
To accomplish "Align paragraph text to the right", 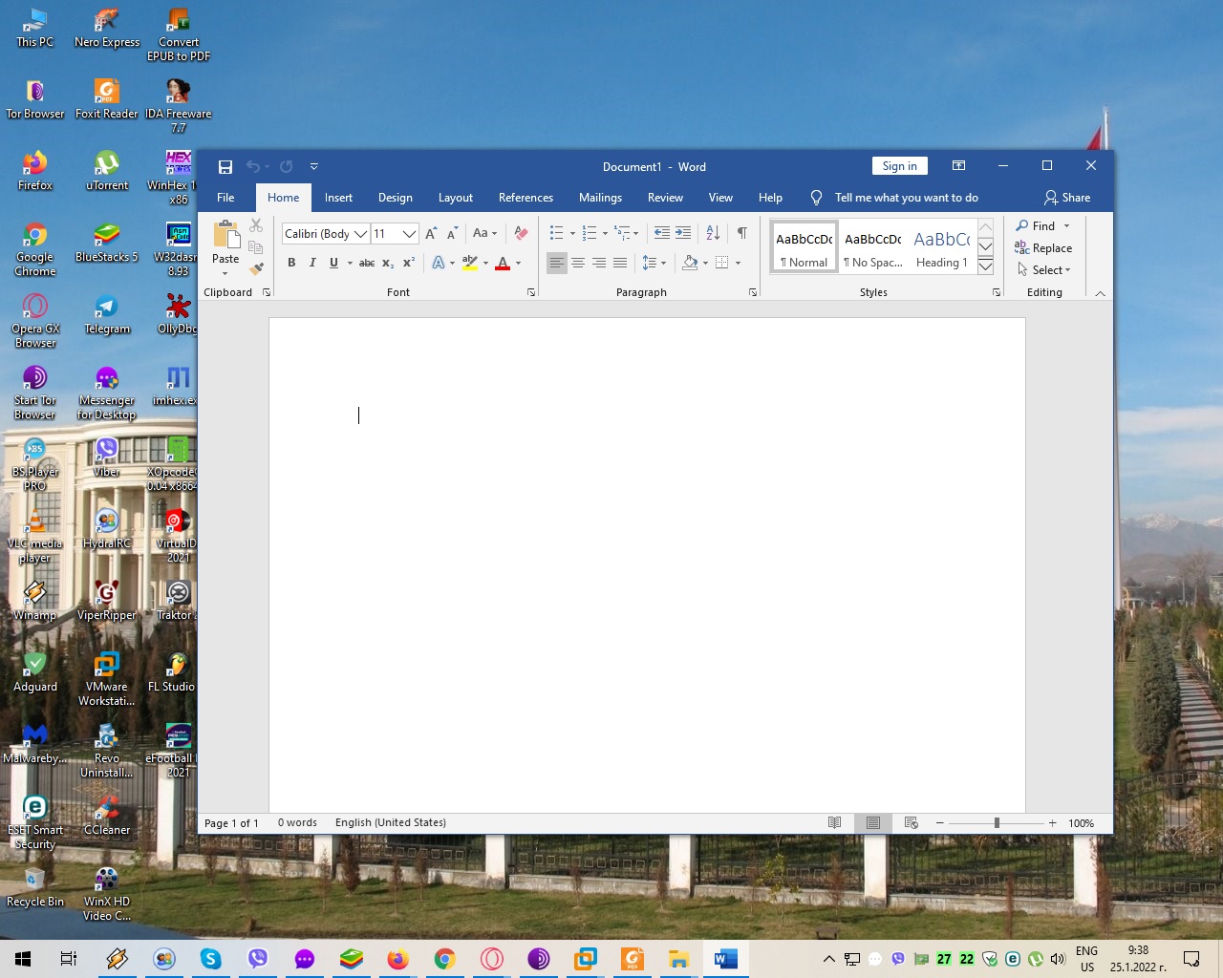I will [x=599, y=263].
